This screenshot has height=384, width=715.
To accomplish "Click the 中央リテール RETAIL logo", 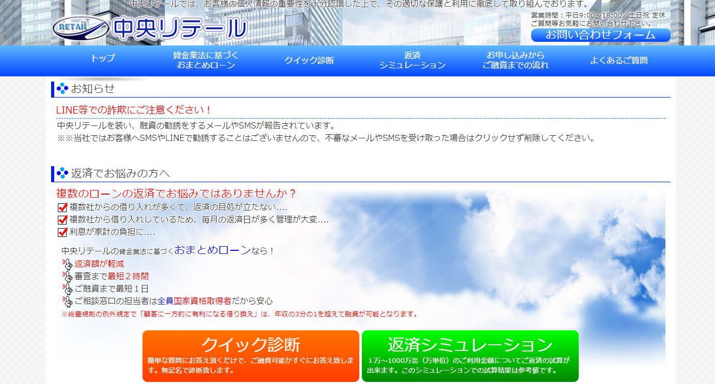I will click(x=150, y=28).
